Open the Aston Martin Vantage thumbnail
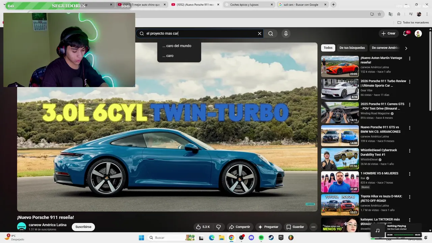 point(340,66)
